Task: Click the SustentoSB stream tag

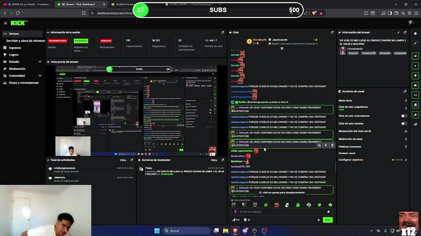Action: [x=369, y=53]
